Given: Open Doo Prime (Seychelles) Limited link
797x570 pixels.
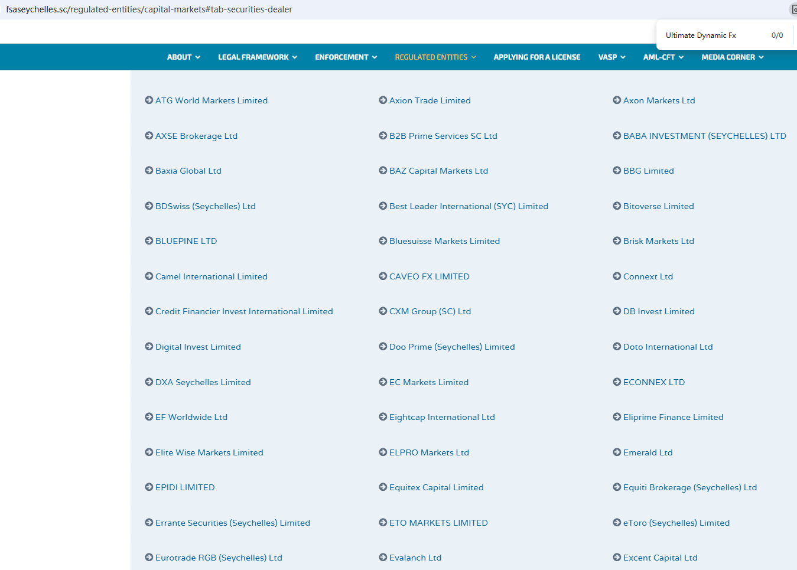Looking at the screenshot, I should pyautogui.click(x=452, y=347).
